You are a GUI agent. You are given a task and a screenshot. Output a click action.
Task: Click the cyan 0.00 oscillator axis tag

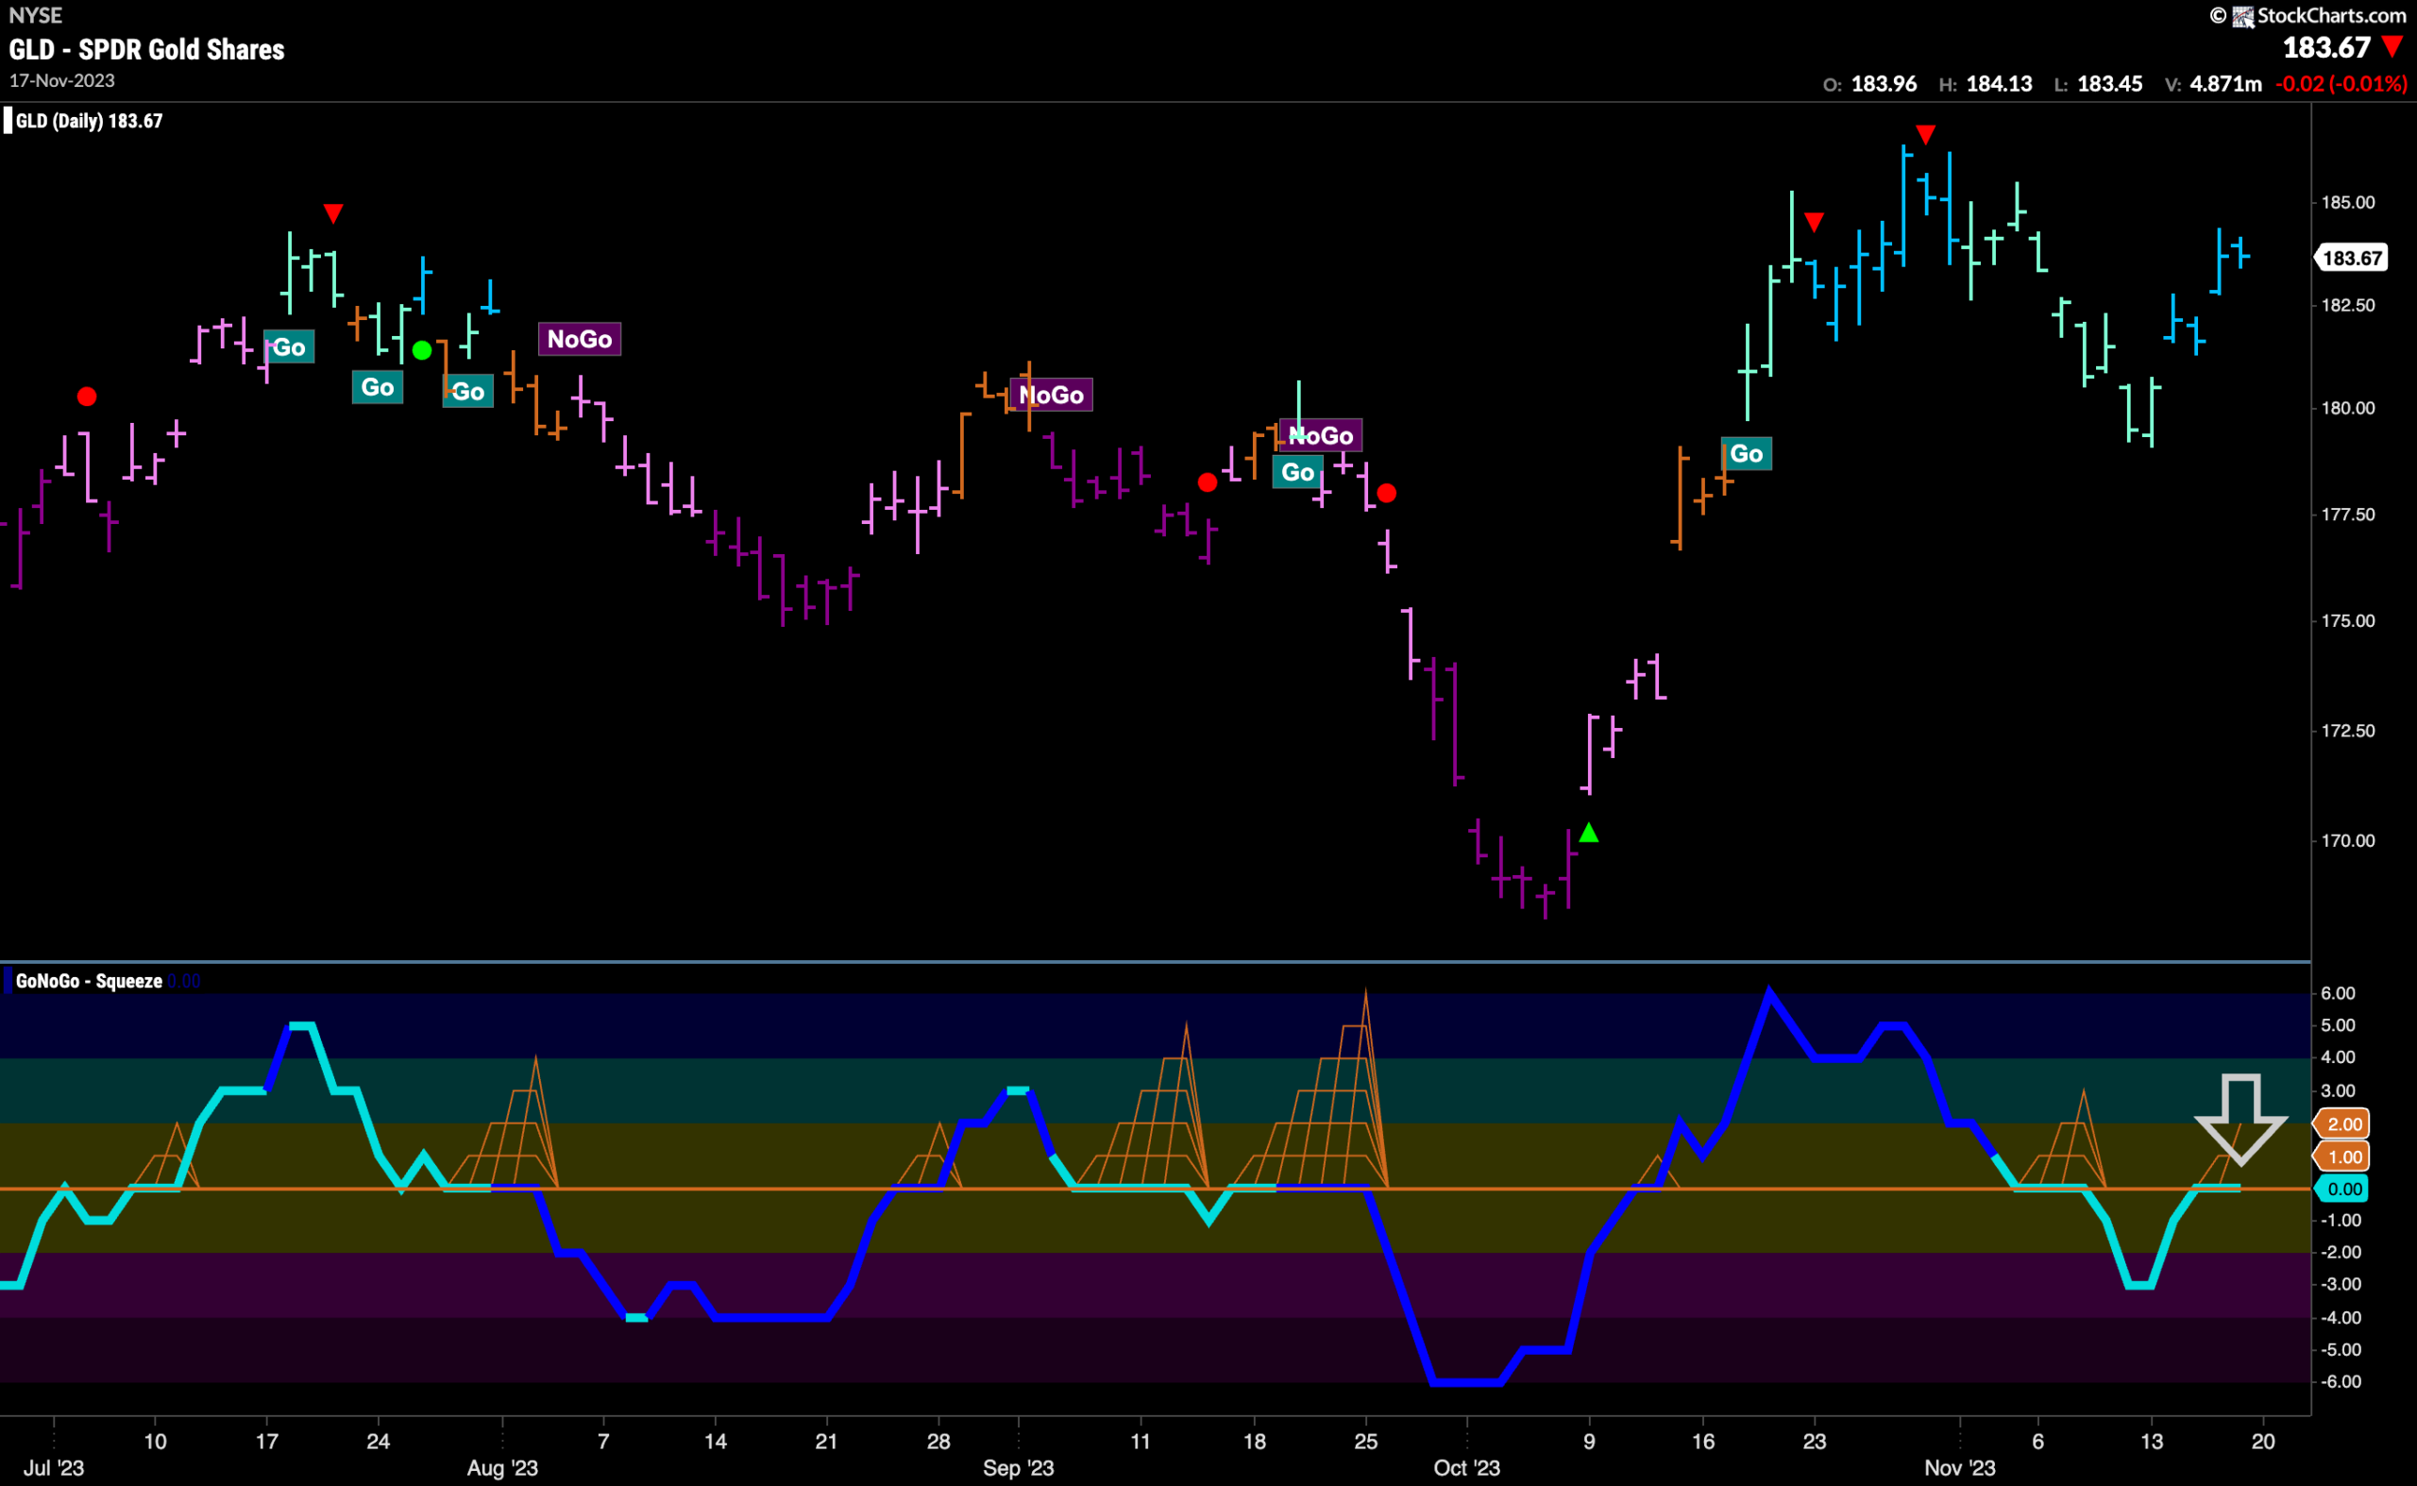(2342, 1189)
